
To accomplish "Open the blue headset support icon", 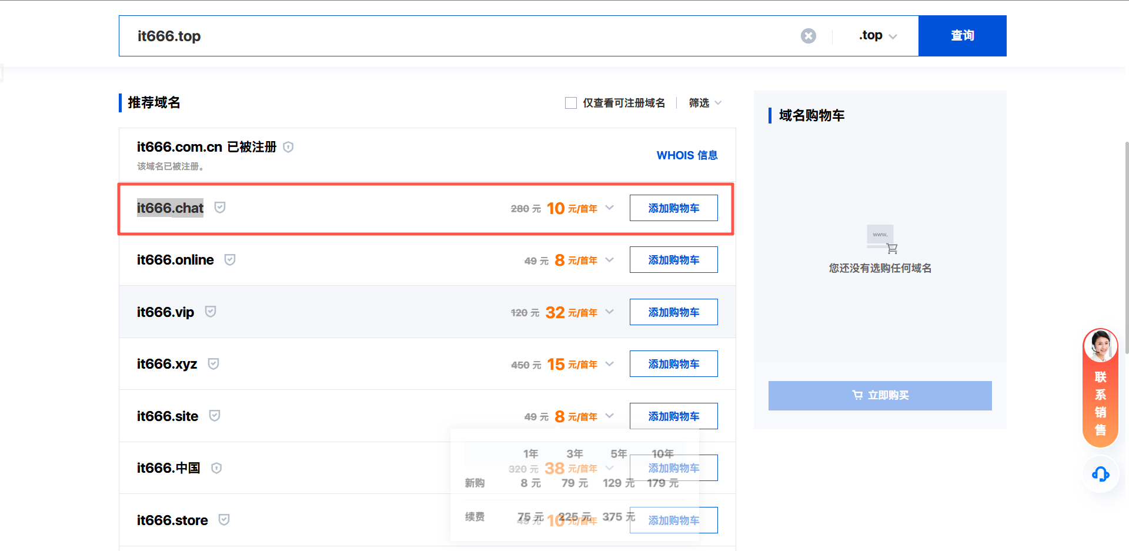I will pos(1101,474).
